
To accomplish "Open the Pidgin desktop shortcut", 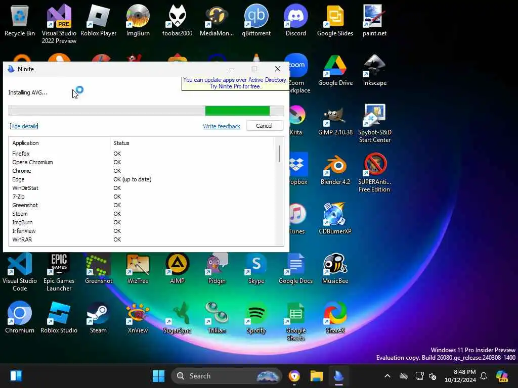I will point(217,268).
